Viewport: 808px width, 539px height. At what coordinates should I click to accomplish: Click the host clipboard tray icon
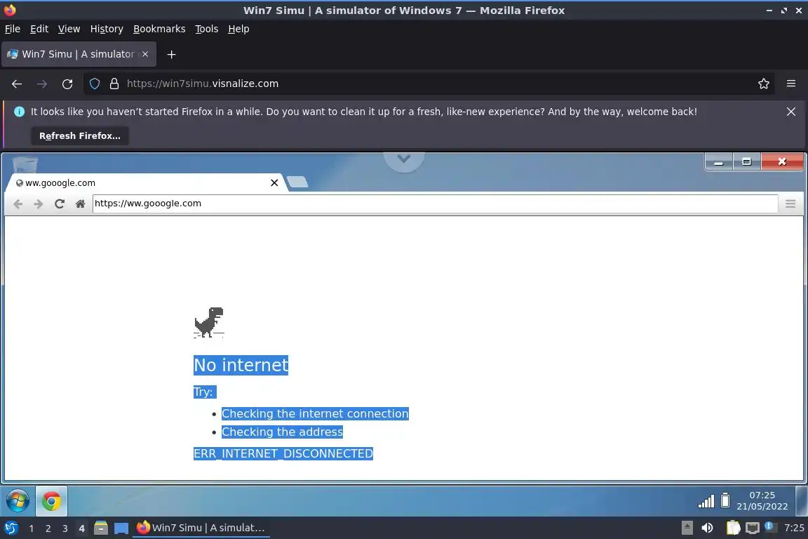tap(733, 528)
